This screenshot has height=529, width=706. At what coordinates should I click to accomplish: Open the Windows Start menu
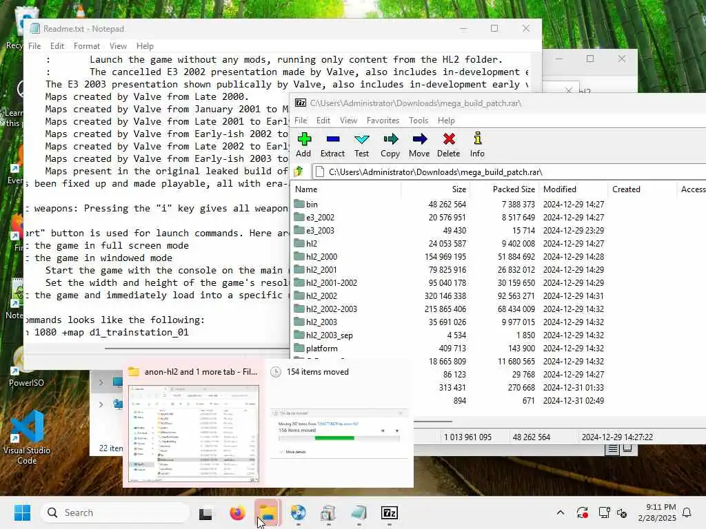tap(22, 512)
